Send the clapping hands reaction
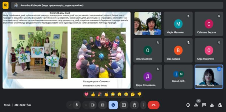 pos(106,94)
